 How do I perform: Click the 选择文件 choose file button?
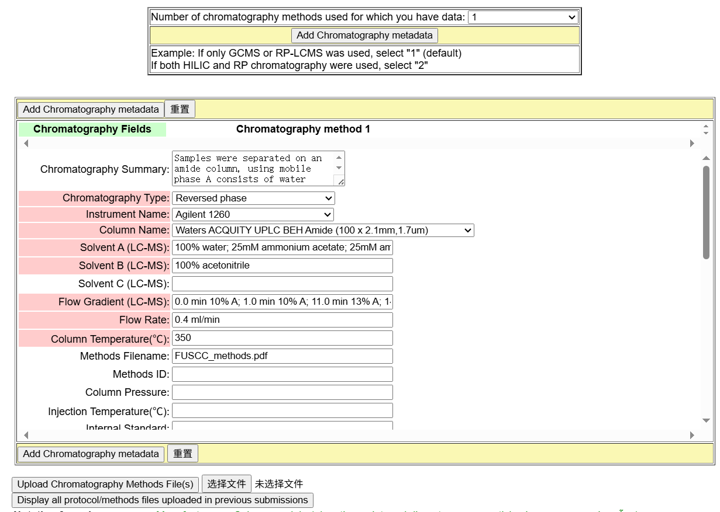point(226,484)
